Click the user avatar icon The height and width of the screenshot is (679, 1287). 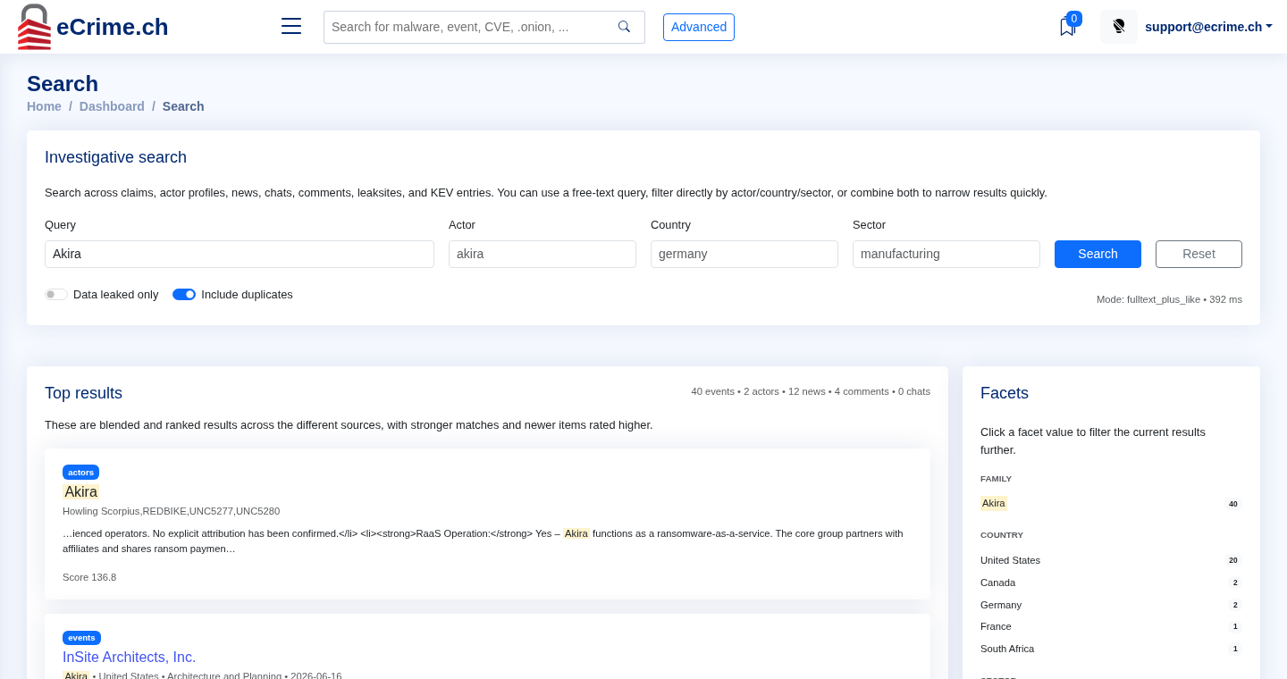coord(1119,27)
